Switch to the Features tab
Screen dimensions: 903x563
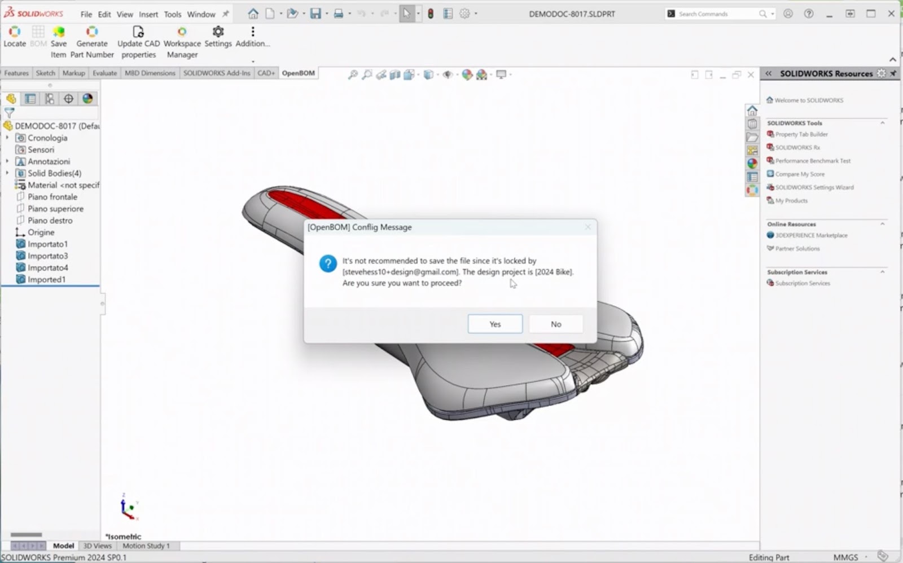coord(16,73)
